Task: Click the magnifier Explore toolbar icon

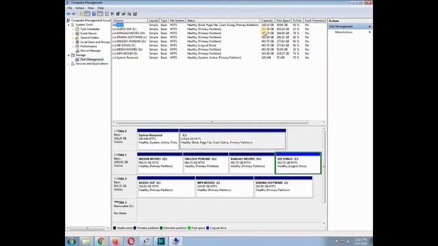Action: 129,14
